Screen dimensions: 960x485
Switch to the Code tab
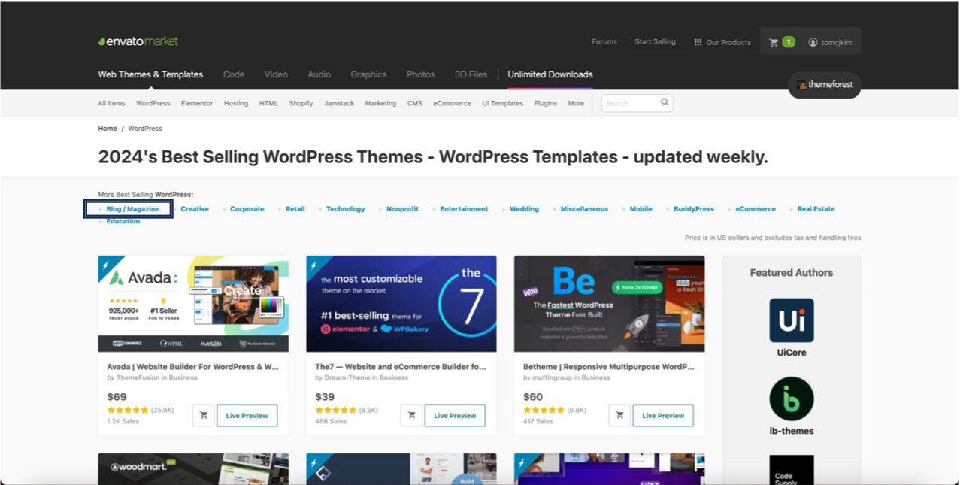click(234, 74)
